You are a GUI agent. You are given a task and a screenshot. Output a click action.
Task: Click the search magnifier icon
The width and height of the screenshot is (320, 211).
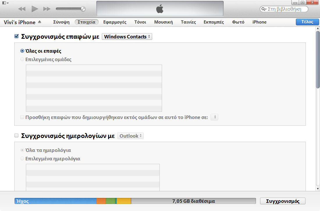[x=264, y=9]
